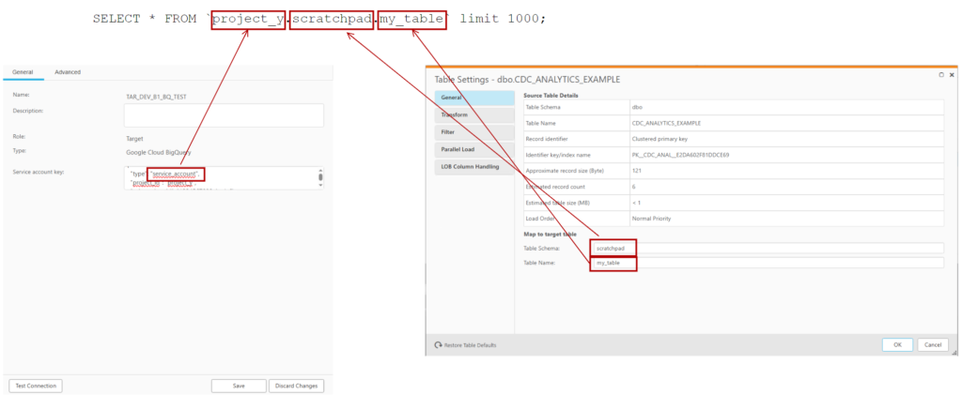This screenshot has width=962, height=395.
Task: Open the Transform section
Action: (x=455, y=114)
